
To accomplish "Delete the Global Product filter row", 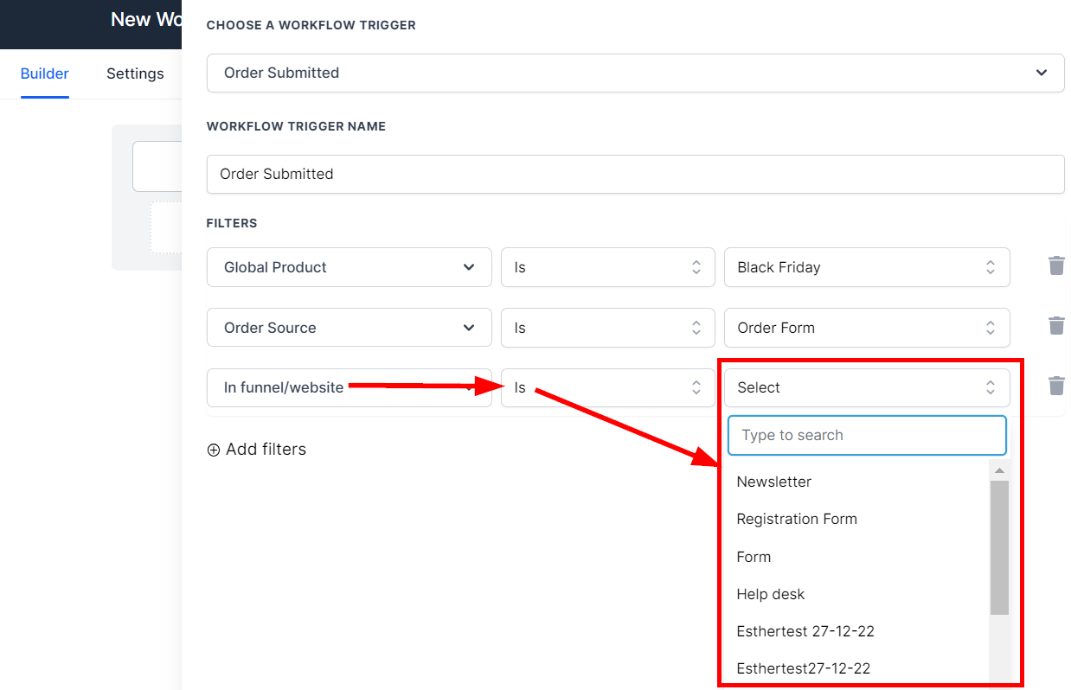I will pyautogui.click(x=1055, y=266).
